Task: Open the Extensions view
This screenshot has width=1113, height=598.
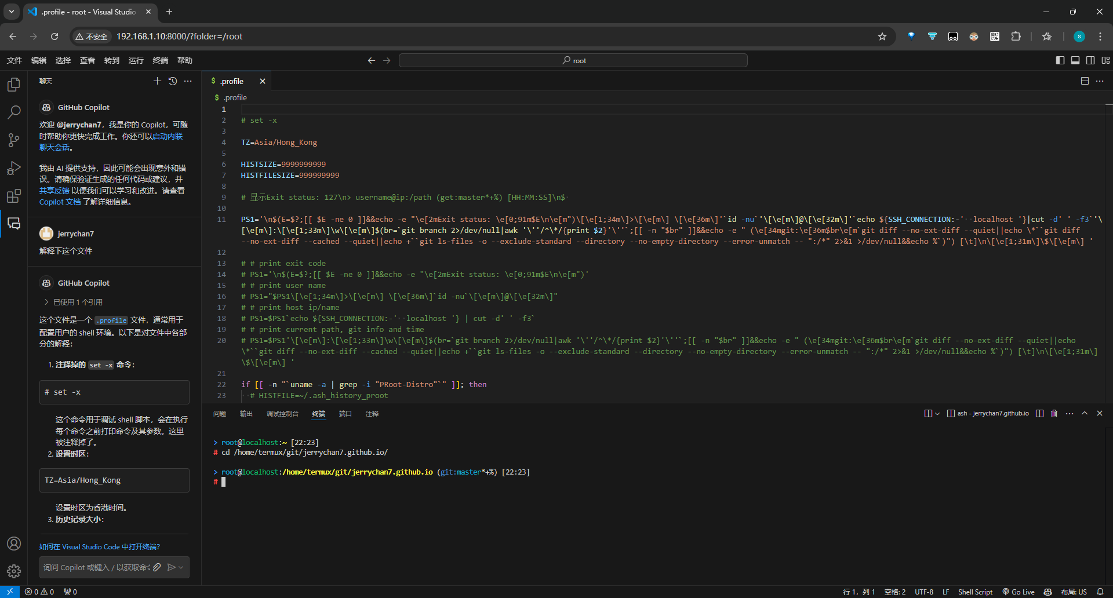Action: [14, 196]
